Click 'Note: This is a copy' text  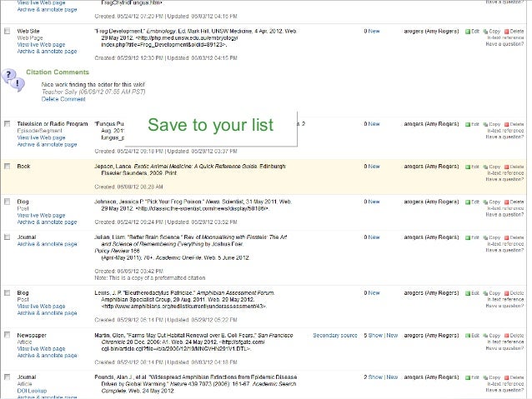pos(149,277)
